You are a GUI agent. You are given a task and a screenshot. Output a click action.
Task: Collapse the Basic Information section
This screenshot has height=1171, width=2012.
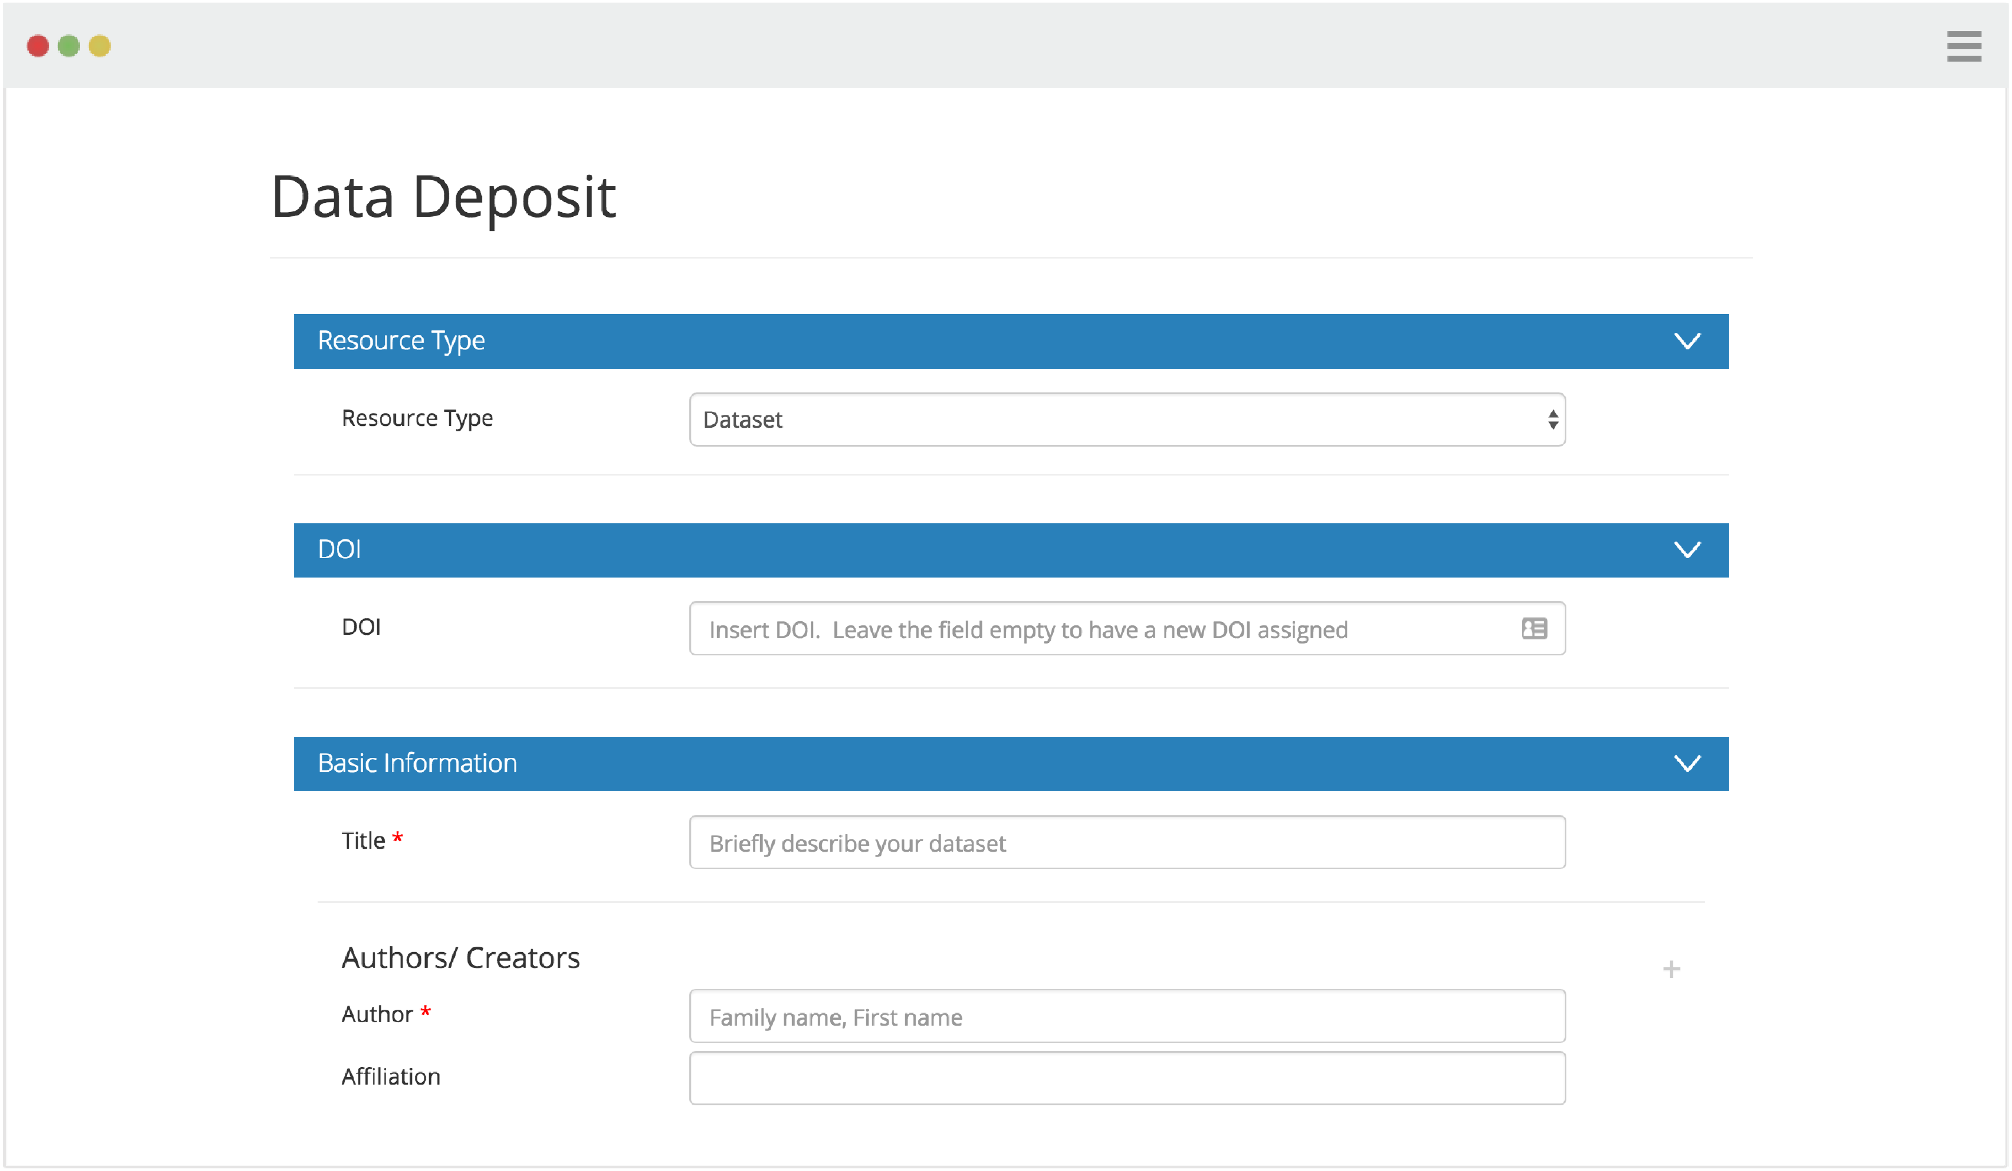[x=1688, y=763]
